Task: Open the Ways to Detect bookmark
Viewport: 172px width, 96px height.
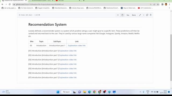Action: point(128,8)
